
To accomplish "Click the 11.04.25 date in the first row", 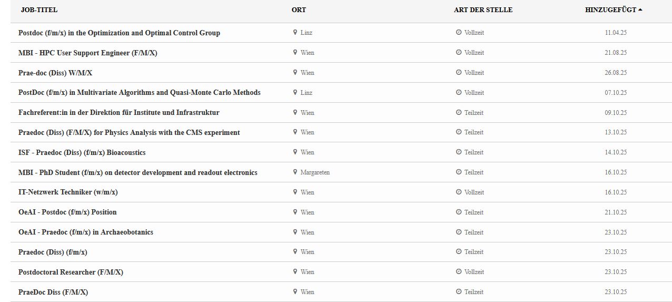I will (616, 33).
